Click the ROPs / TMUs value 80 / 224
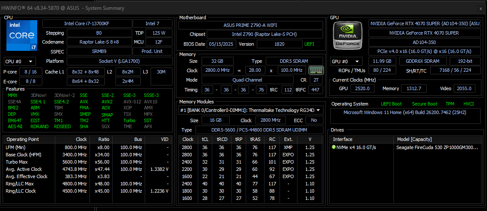This screenshot has height=211, width=487. (x=382, y=70)
